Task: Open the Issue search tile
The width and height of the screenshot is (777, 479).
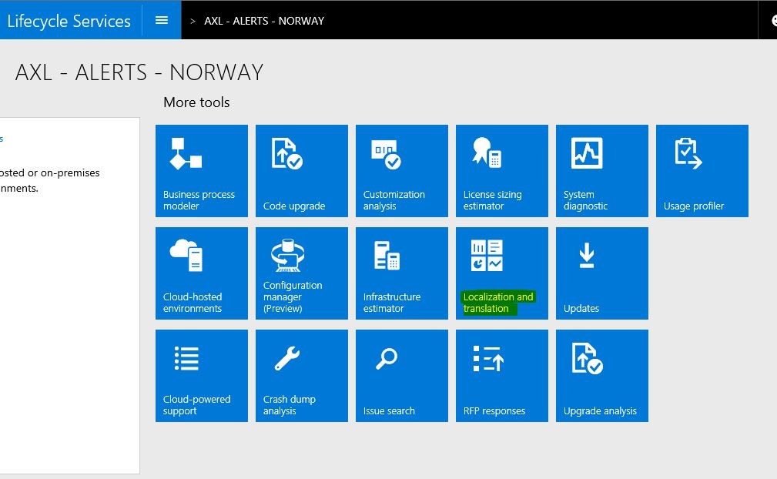Action: click(x=402, y=376)
